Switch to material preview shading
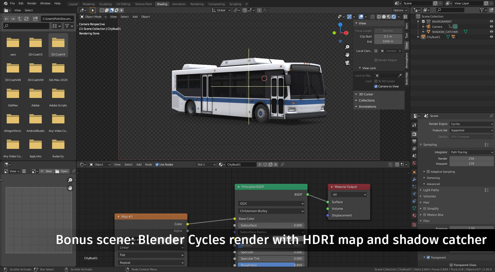Screen dimensions: 495x272 pos(389,17)
